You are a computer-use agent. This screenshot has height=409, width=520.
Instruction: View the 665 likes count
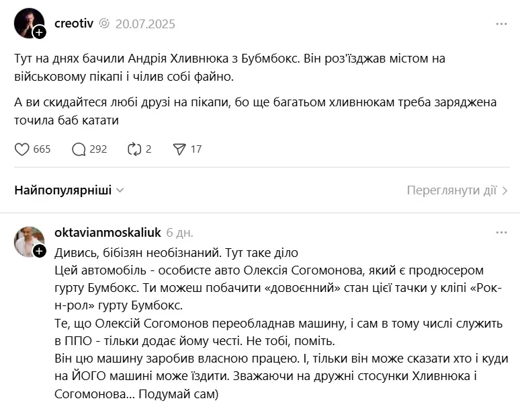tap(42, 149)
